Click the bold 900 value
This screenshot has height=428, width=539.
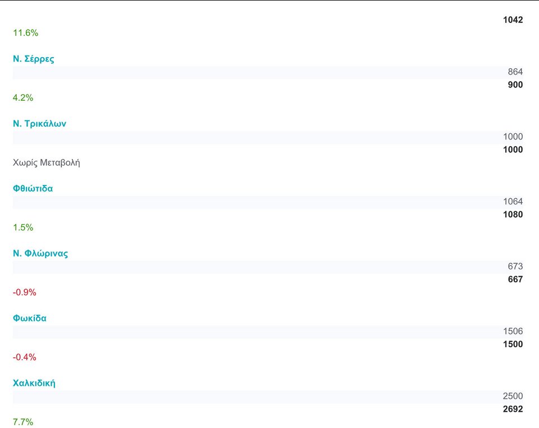pos(515,85)
